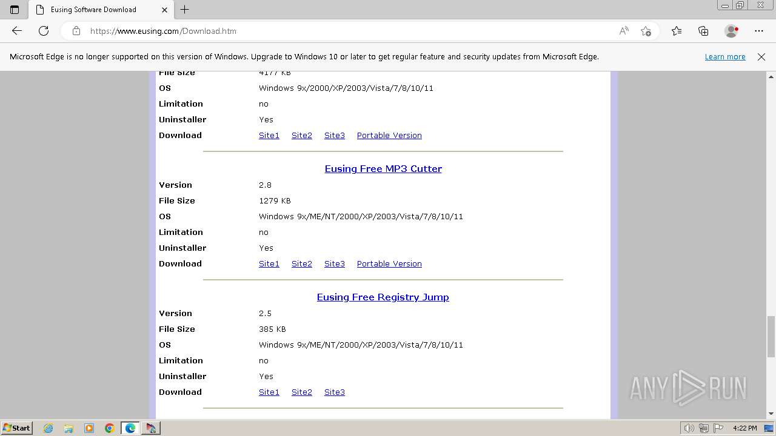Open Windows Media Player from taskbar
Image resolution: width=776 pixels, height=436 pixels.
coord(89,428)
